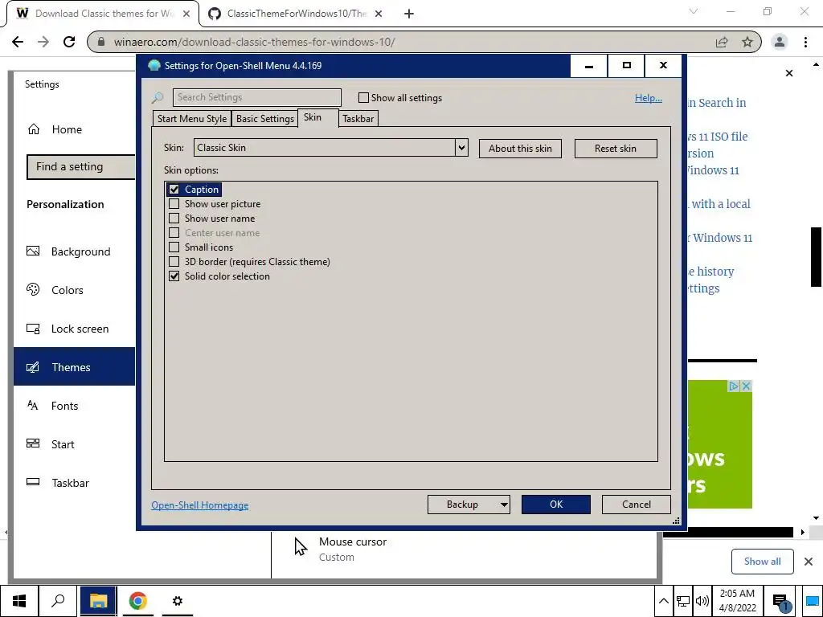Enable 3D border option

(174, 261)
